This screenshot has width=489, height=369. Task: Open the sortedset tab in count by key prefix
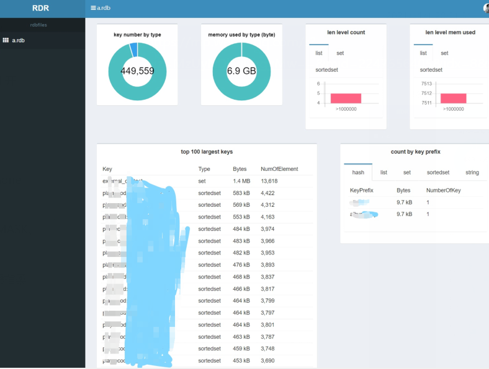click(x=438, y=173)
